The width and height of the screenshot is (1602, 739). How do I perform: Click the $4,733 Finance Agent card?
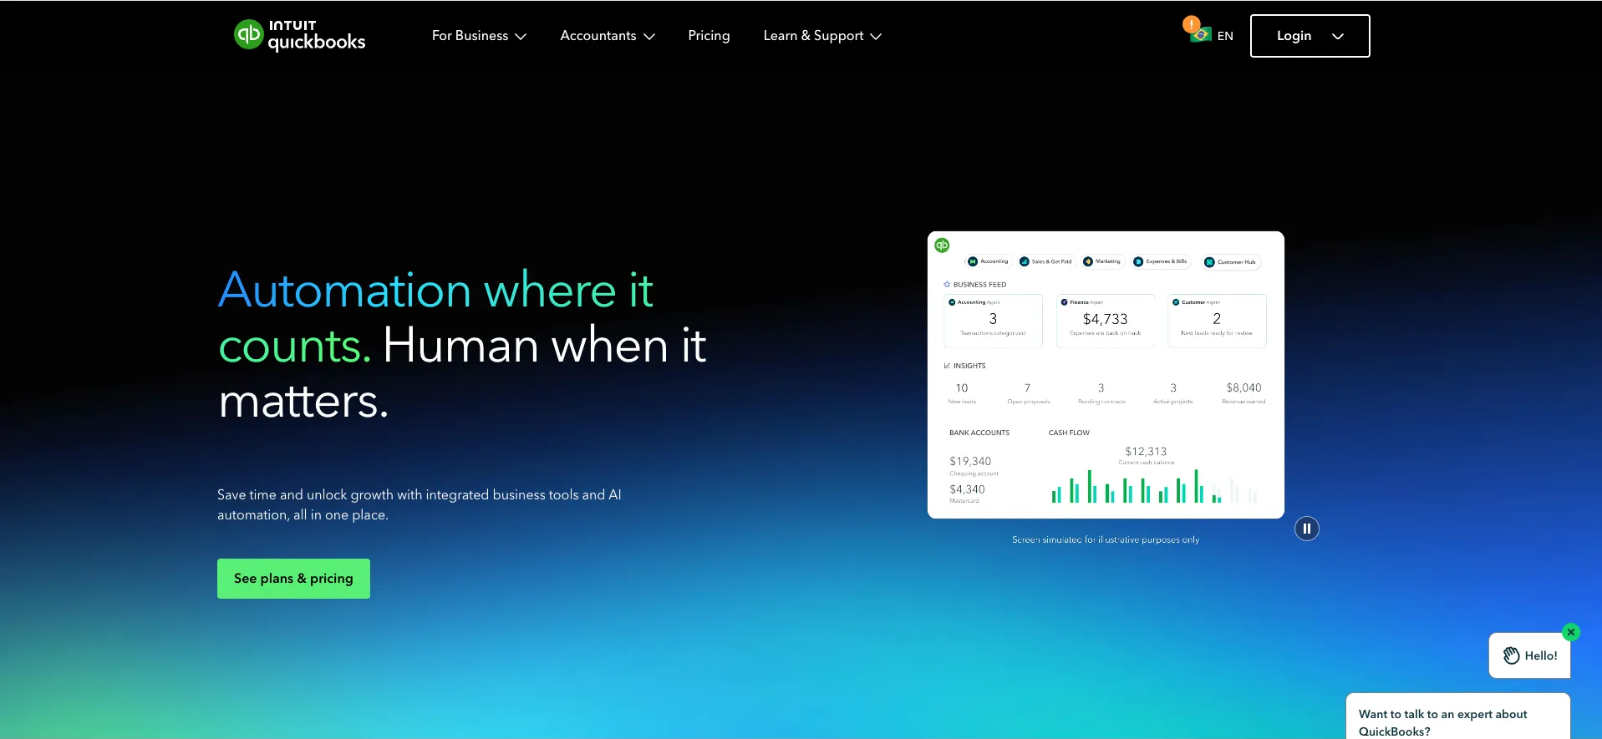(x=1106, y=321)
